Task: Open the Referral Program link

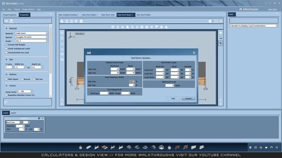Action: (251, 9)
